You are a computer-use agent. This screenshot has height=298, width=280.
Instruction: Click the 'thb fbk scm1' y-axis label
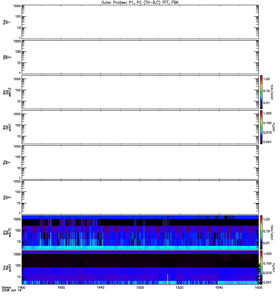(x=7, y=127)
